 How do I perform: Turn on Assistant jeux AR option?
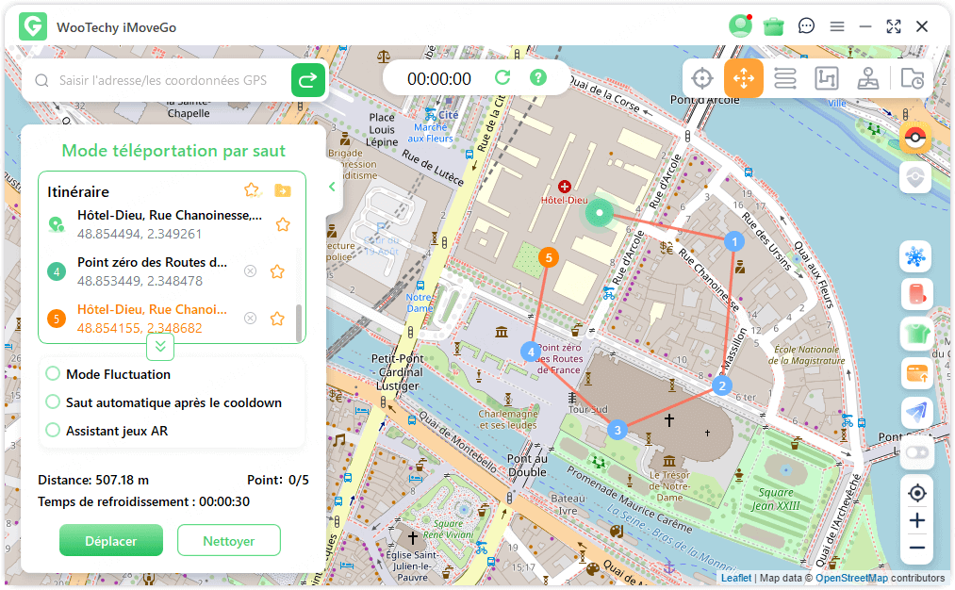pos(53,431)
